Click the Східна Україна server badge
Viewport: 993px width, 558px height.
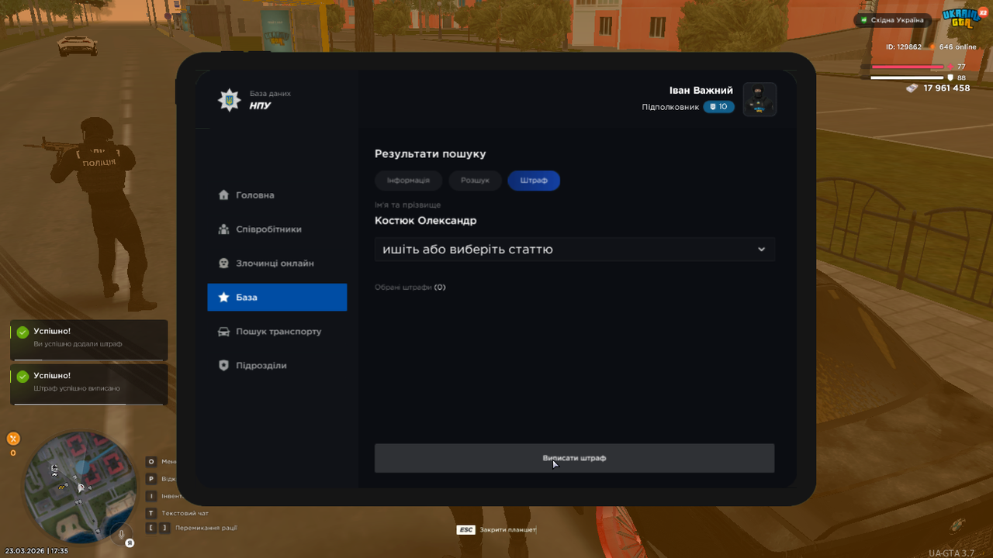click(x=891, y=20)
